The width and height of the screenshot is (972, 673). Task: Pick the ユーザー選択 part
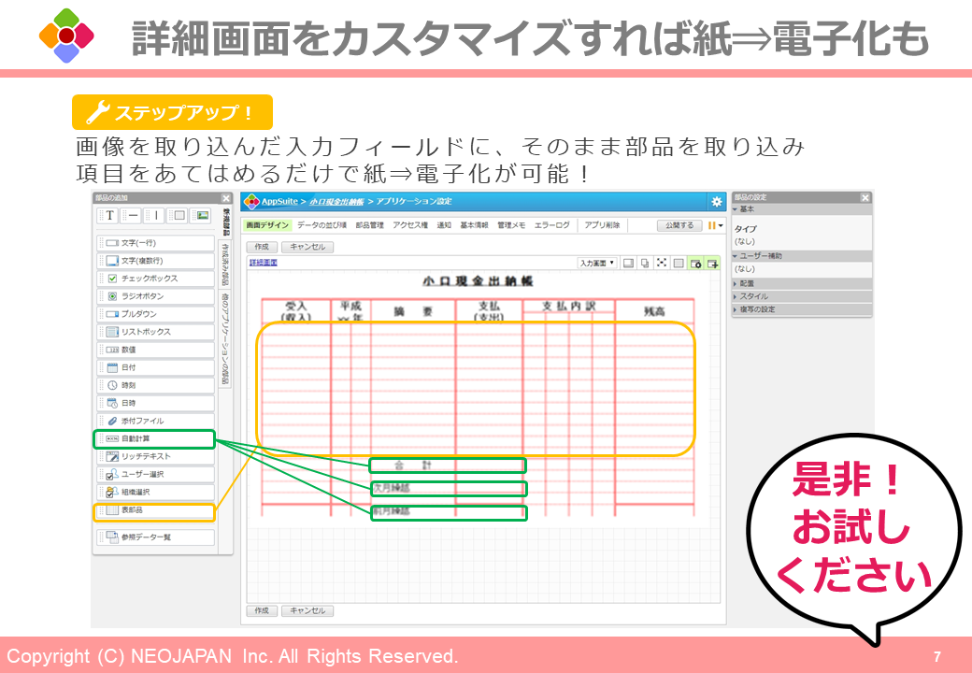point(155,474)
